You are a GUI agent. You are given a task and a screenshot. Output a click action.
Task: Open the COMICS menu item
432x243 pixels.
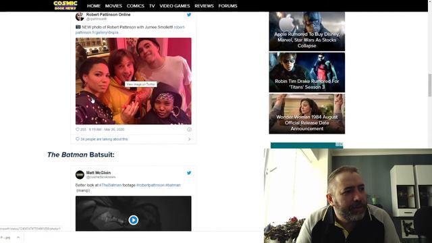(135, 6)
